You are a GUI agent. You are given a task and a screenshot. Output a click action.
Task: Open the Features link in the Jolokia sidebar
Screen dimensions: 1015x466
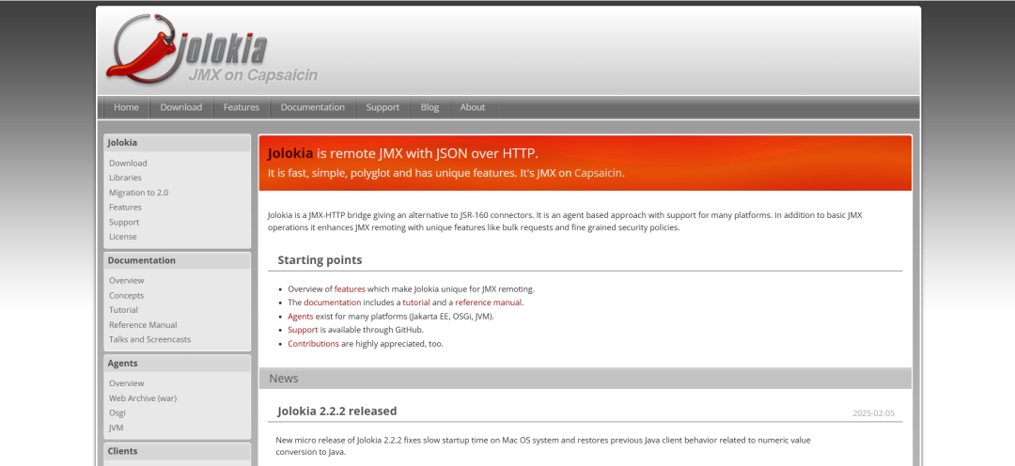click(125, 207)
